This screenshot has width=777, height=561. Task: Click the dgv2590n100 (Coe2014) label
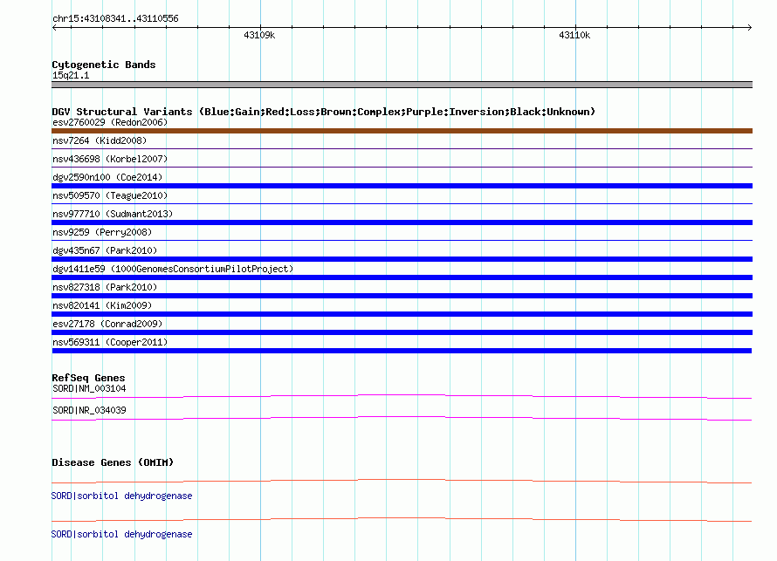pyautogui.click(x=107, y=177)
